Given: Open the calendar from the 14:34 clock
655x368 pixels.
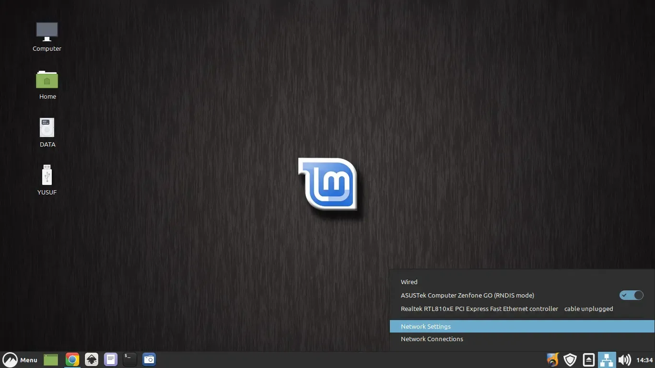Looking at the screenshot, I should (x=644, y=360).
